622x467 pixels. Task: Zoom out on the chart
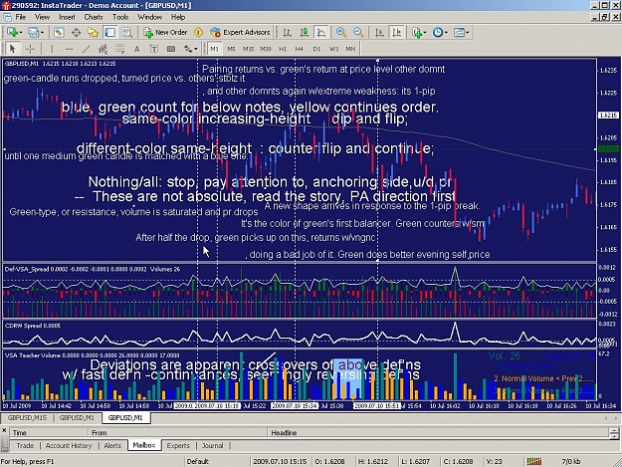tap(358, 32)
